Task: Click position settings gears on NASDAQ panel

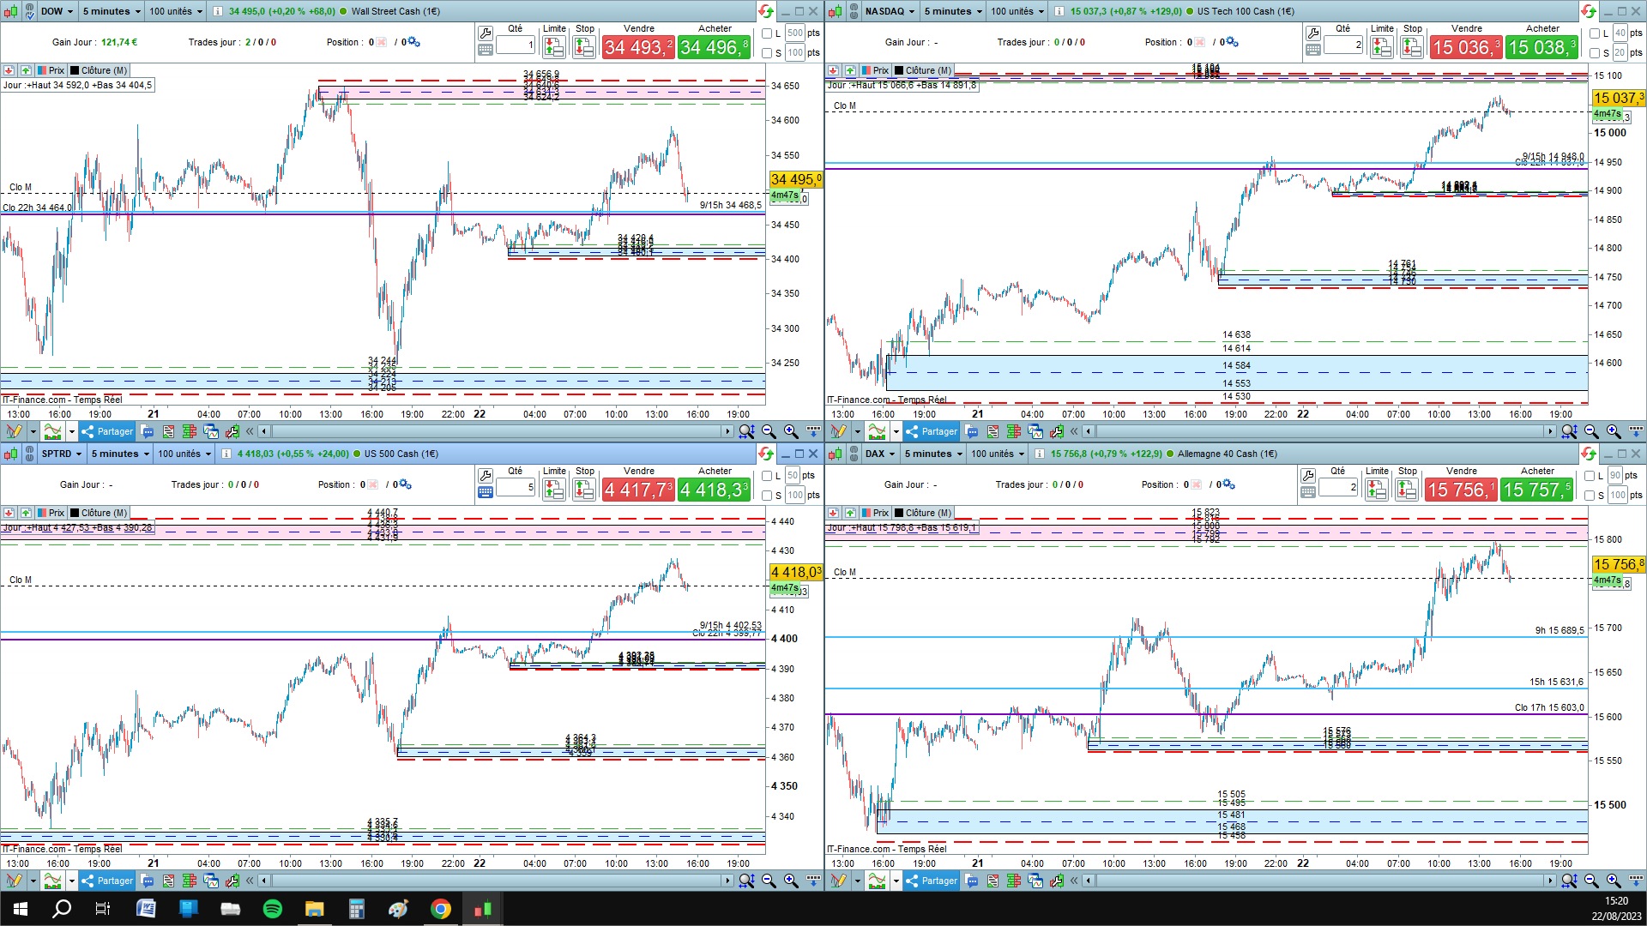Action: click(1231, 42)
